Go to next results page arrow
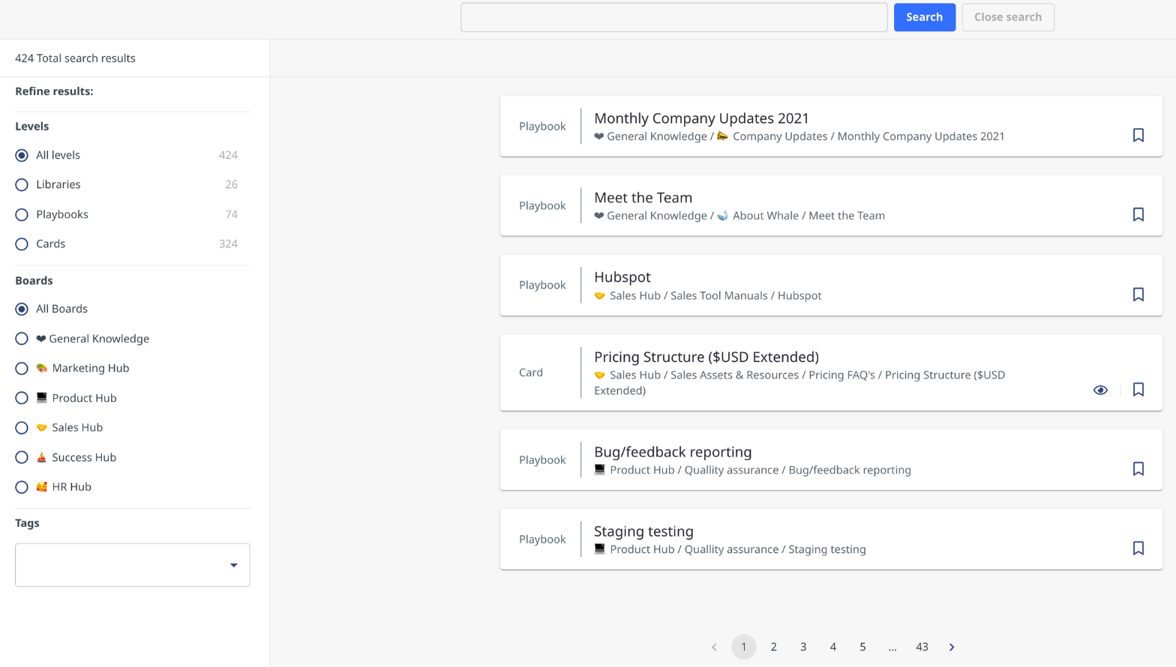Viewport: 1176px width, 667px height. click(x=952, y=647)
